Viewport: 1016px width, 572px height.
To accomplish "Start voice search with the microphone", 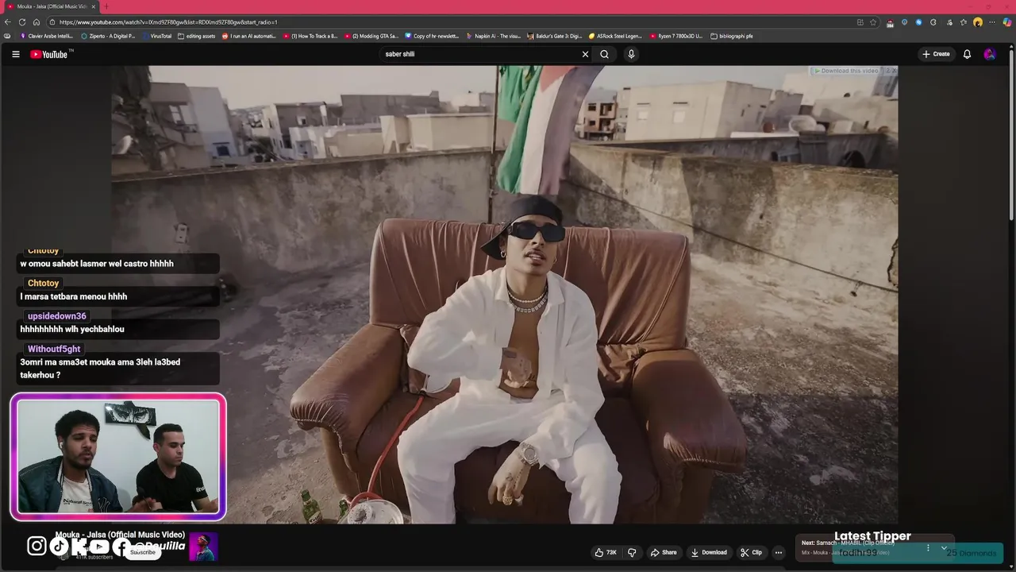I will 631,54.
